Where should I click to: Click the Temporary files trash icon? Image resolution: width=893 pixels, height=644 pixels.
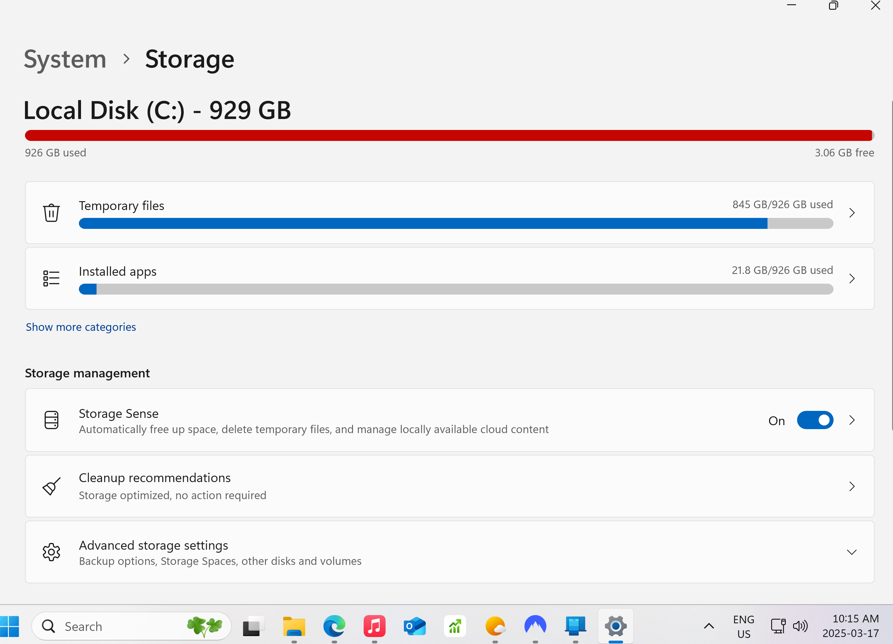coord(51,213)
